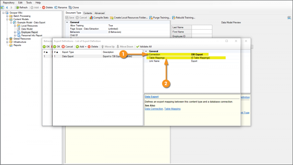Open the Add dropdown arrow in dialog
Screen dimensions: 293x165
pyautogui.click(x=86, y=47)
